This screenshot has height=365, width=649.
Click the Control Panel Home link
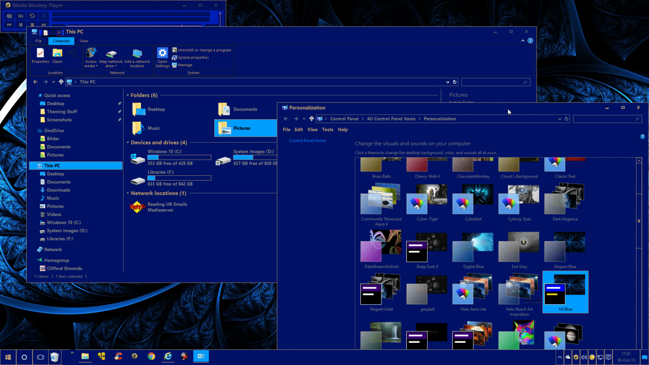pos(307,141)
